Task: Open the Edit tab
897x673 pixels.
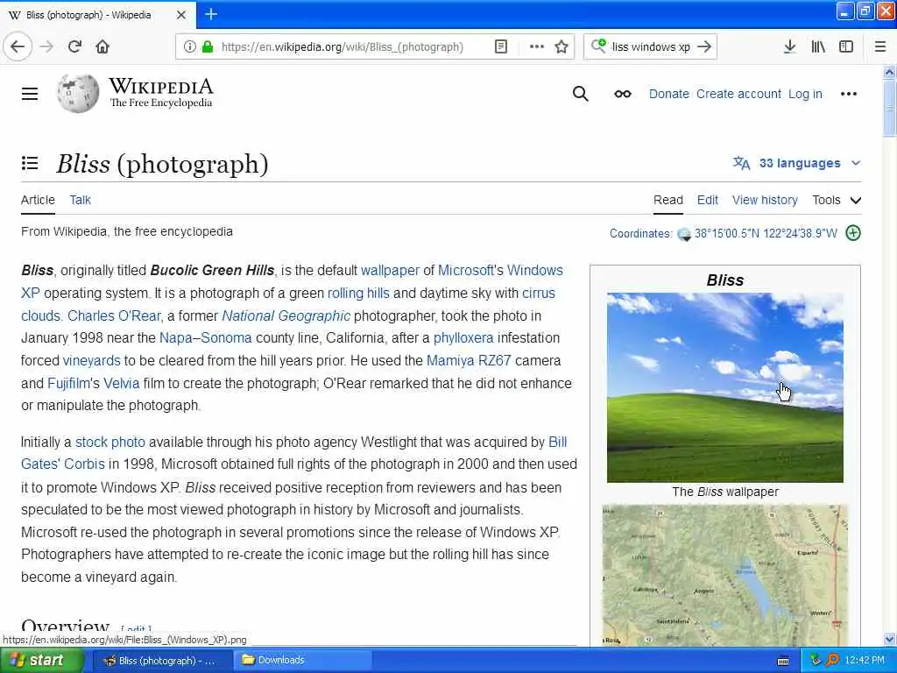Action: 707,201
